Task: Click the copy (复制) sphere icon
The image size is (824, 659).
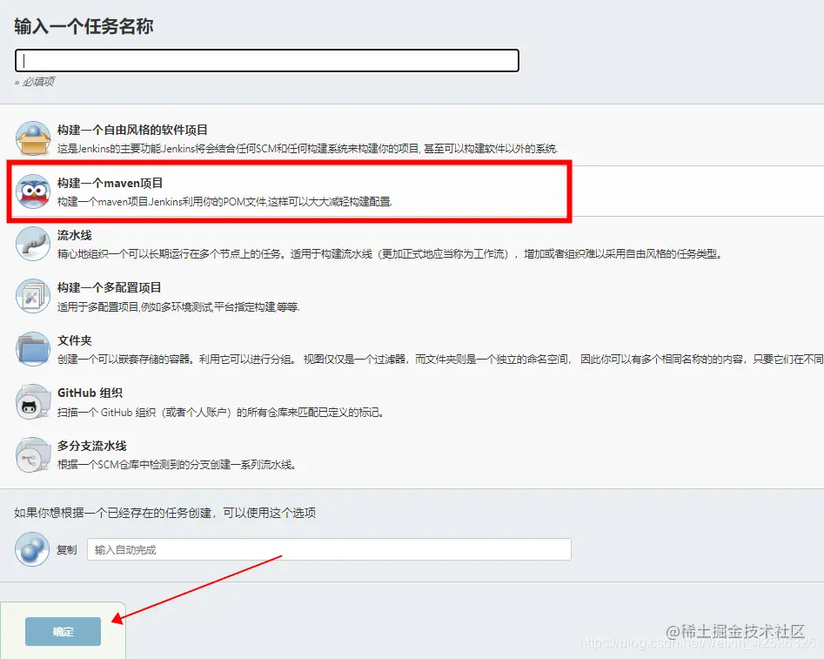Action: [x=32, y=549]
